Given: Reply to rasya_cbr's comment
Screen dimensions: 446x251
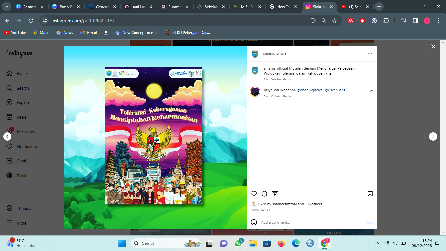Looking at the screenshot, I should (287, 96).
